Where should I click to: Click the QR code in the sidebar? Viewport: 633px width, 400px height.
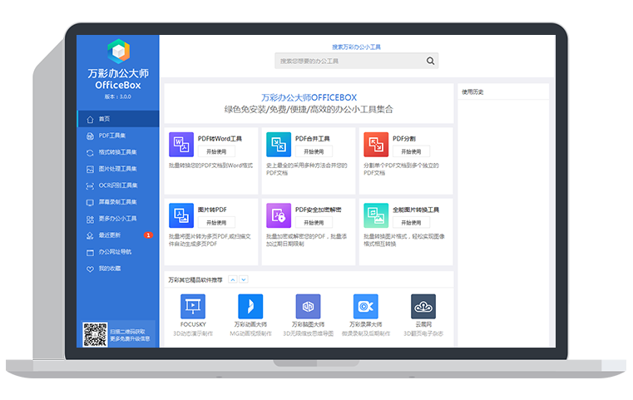pos(95,334)
